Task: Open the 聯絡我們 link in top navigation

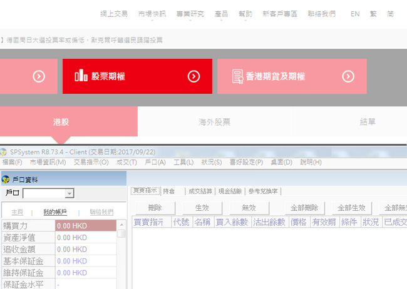Action: pyautogui.click(x=322, y=14)
